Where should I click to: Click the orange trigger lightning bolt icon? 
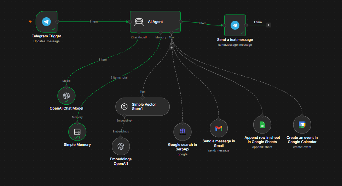(x=30, y=21)
